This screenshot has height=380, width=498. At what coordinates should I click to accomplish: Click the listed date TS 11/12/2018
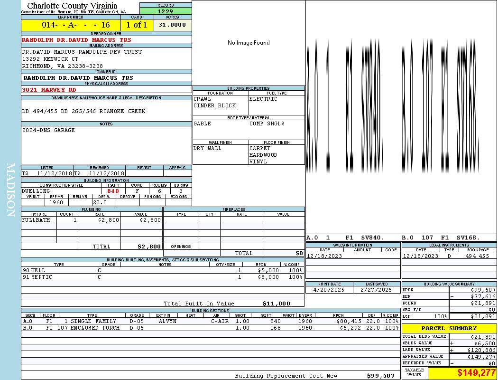point(47,173)
